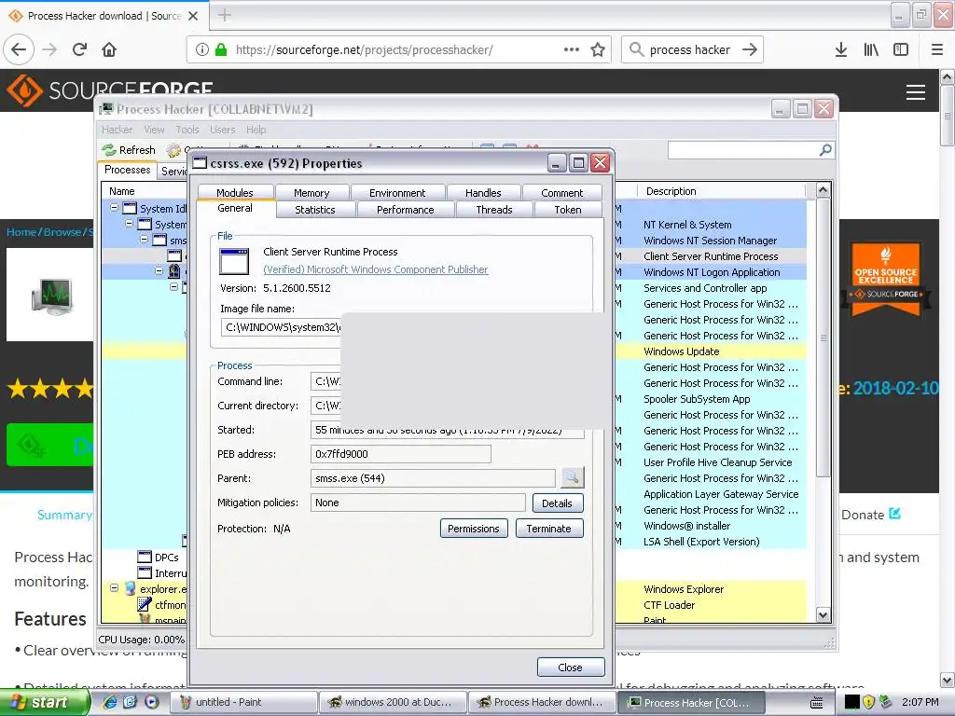Open a new Firefox tab with plus

[x=225, y=15]
